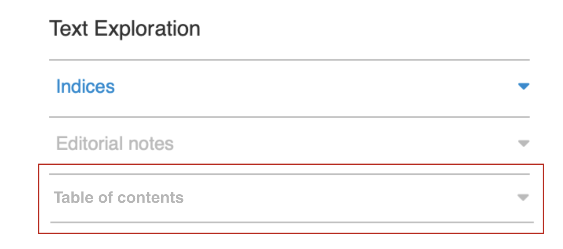Click the gray Editorial notes arrow
The width and height of the screenshot is (563, 249).
click(523, 144)
